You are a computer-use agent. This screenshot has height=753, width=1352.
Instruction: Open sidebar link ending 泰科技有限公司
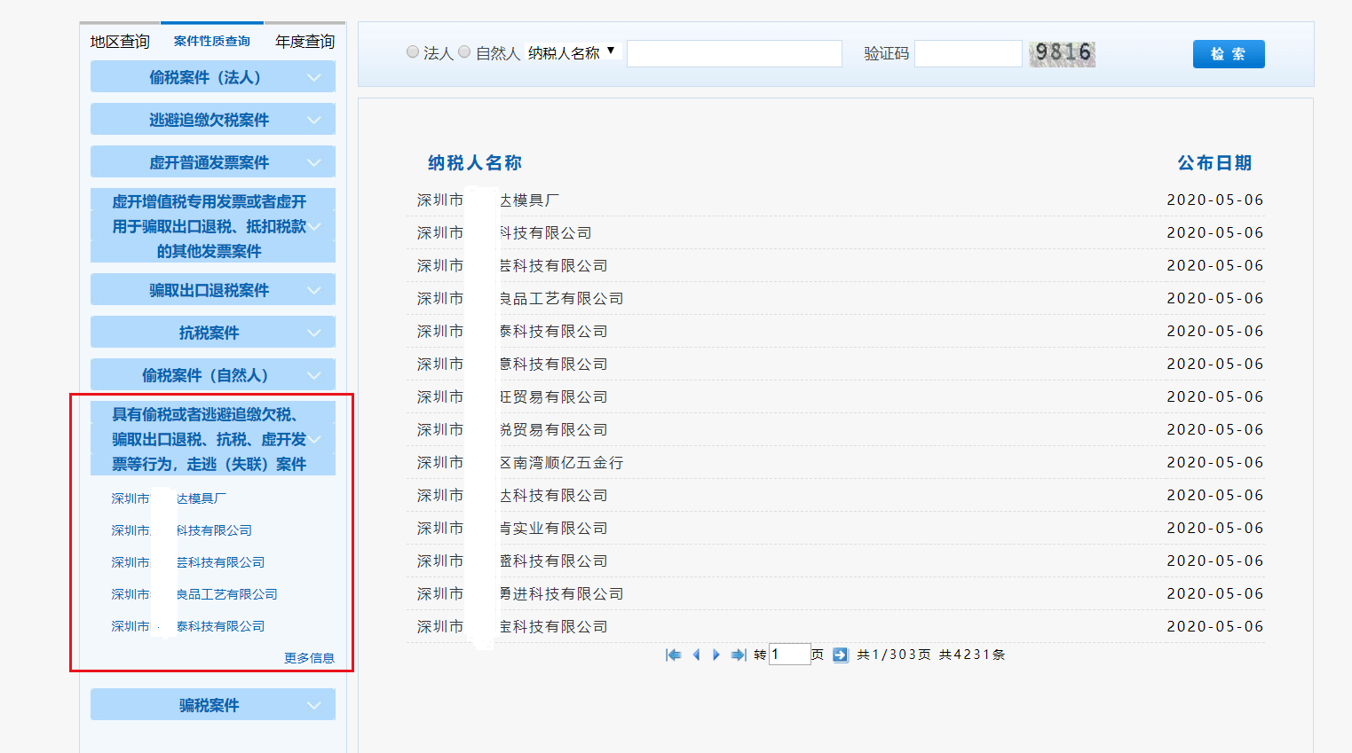click(x=188, y=626)
